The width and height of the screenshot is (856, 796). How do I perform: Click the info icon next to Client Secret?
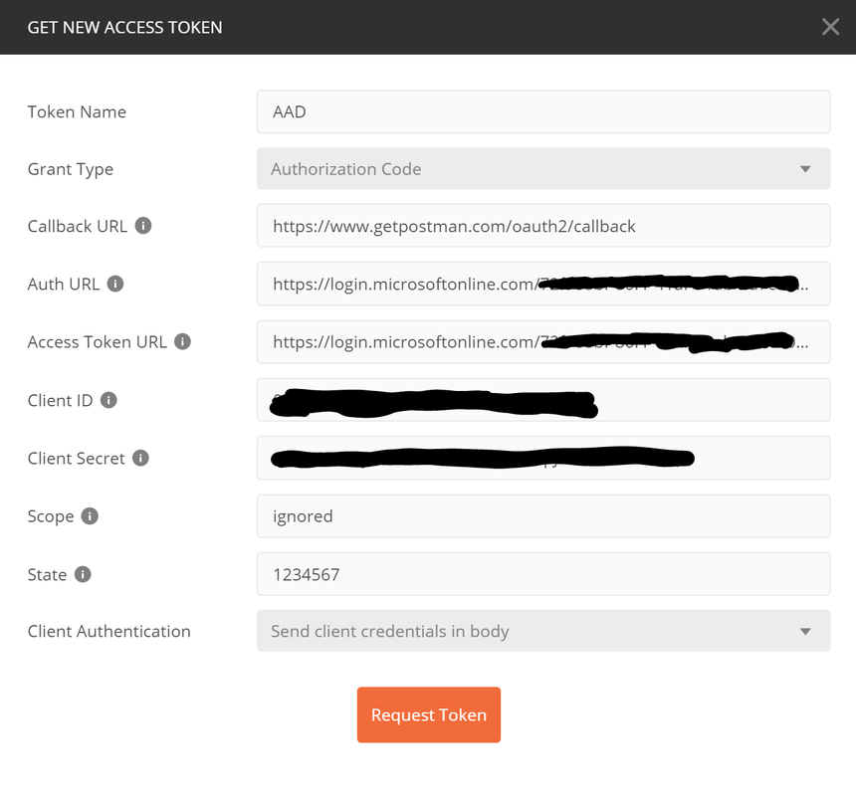140,458
